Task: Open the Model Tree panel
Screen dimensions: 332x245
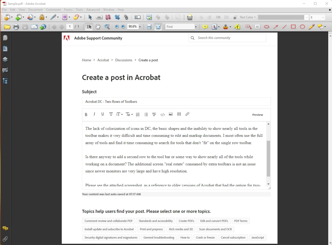Action: [x=5, y=81]
